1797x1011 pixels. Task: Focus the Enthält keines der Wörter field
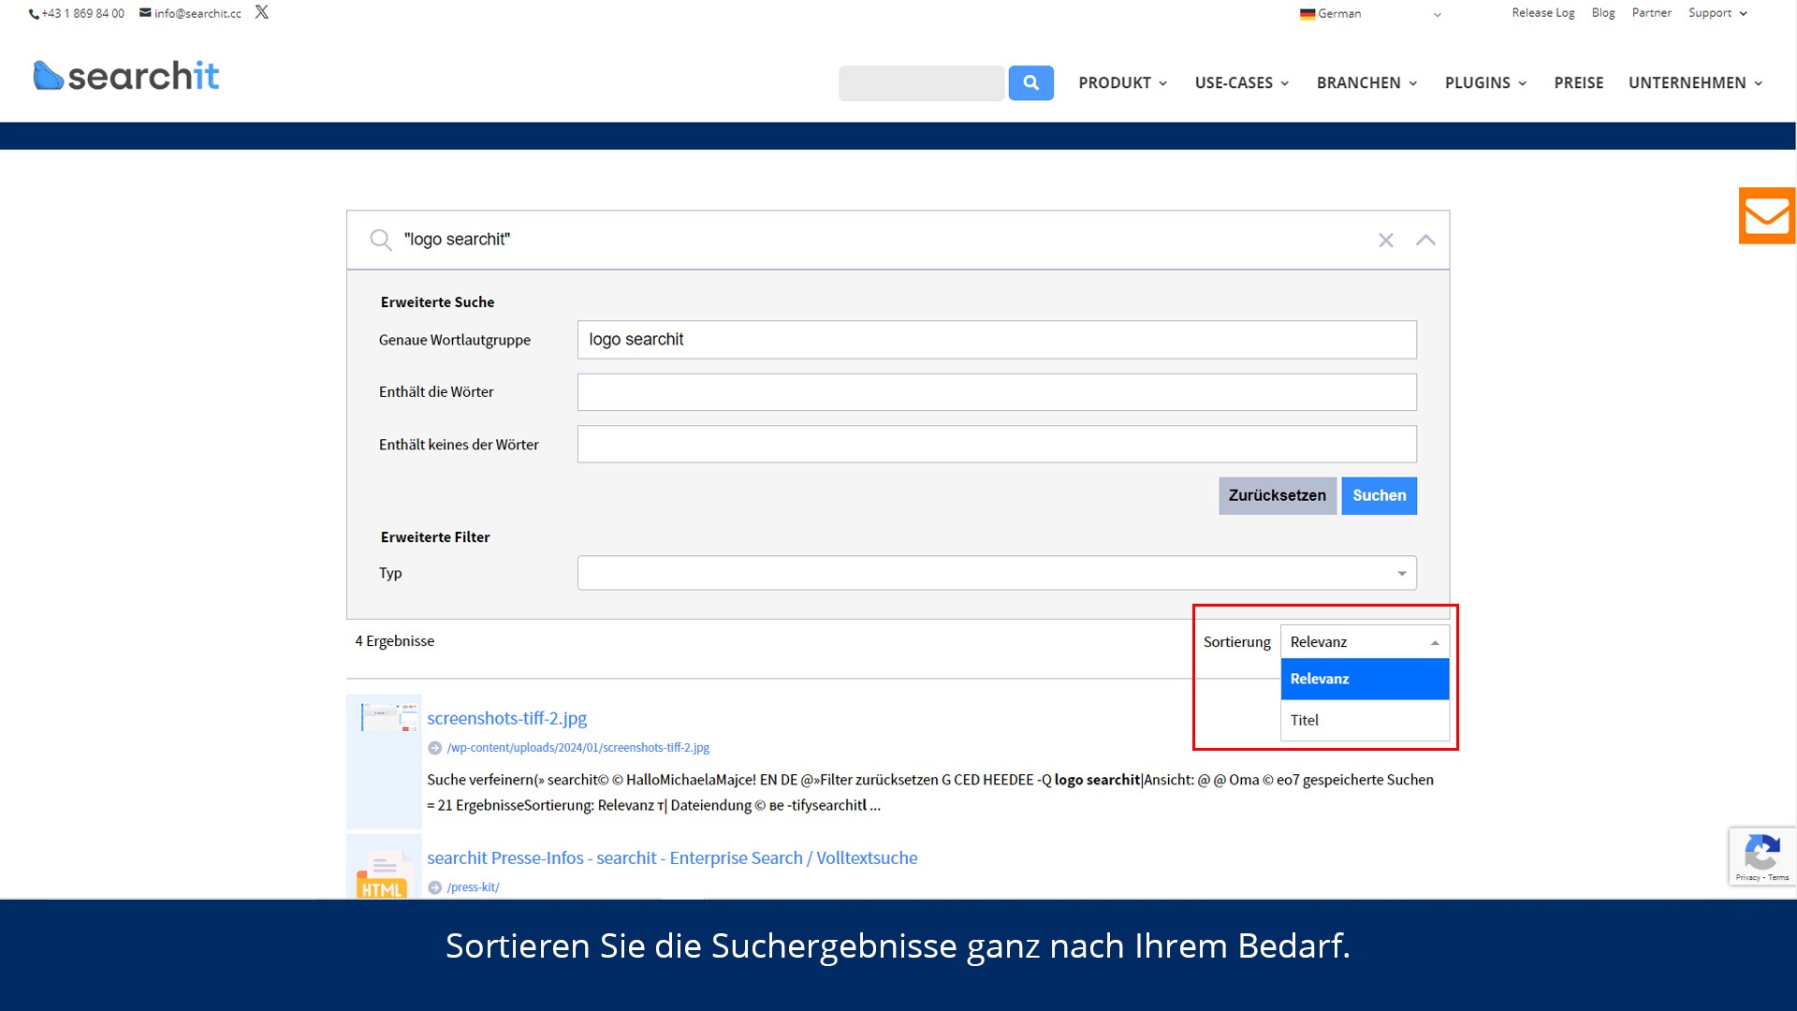click(997, 445)
